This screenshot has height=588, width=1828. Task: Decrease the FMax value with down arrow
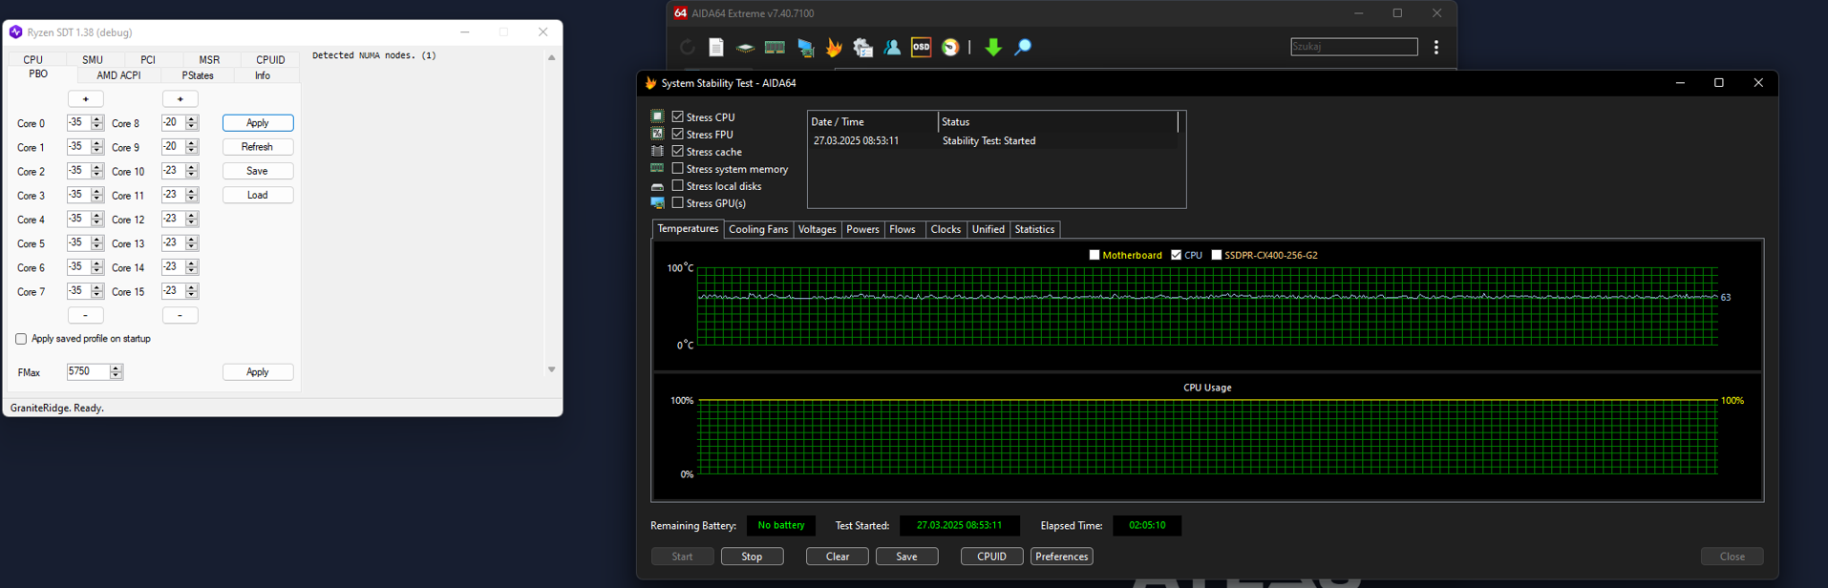coord(117,376)
